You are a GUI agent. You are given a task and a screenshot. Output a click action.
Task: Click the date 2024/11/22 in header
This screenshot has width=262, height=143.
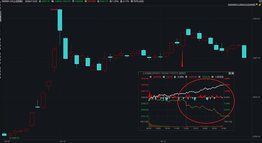coord(31,1)
